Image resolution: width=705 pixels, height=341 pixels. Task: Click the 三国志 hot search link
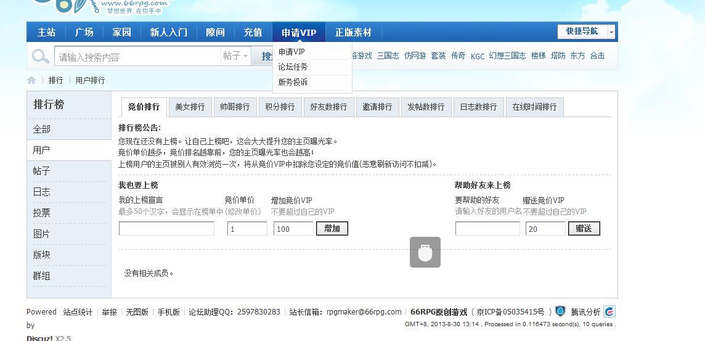(x=388, y=55)
